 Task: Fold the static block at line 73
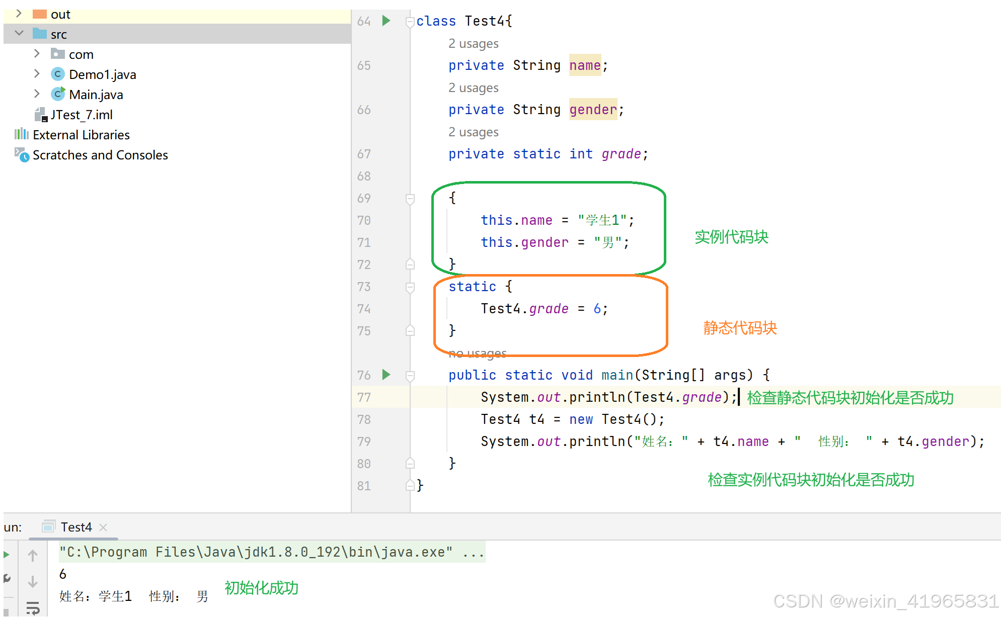pyautogui.click(x=410, y=287)
